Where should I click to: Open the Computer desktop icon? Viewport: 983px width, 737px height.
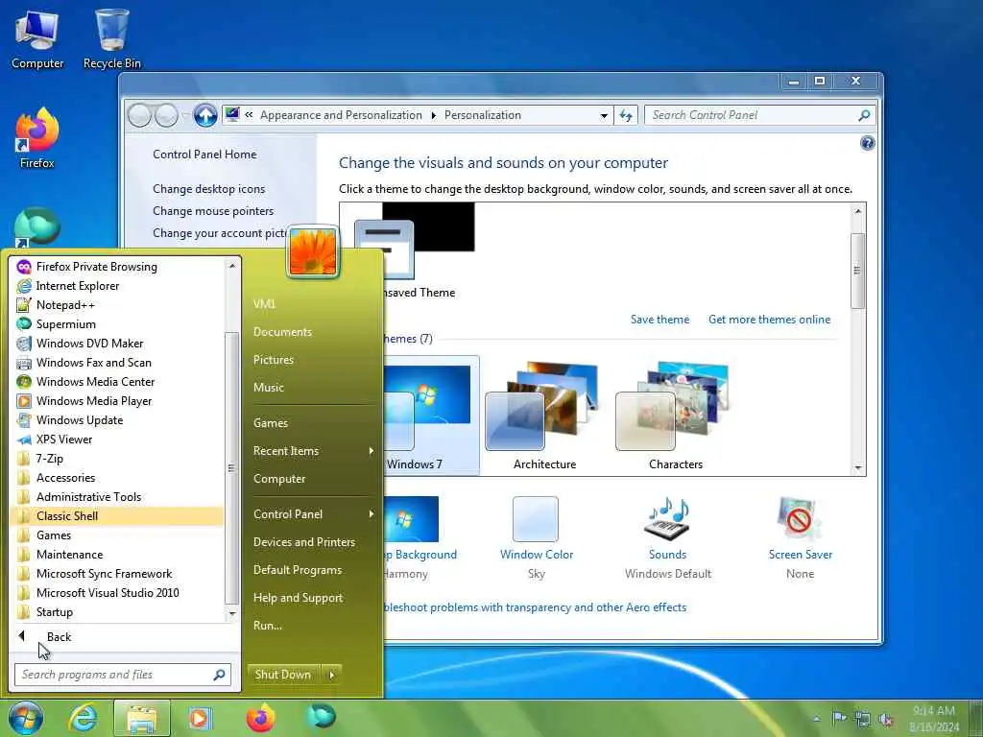pos(37,39)
